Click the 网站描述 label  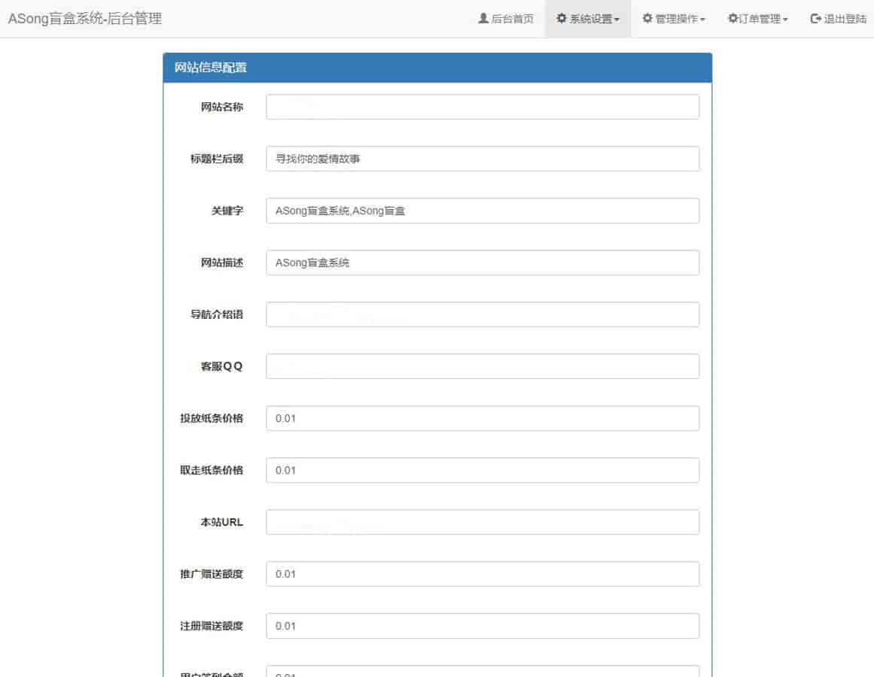click(x=222, y=263)
